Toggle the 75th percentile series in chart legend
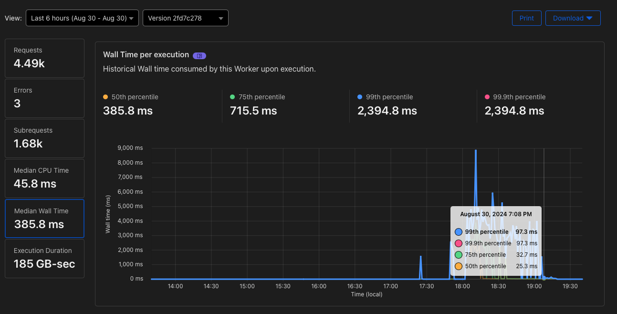Image resolution: width=617 pixels, height=314 pixels. [x=258, y=97]
